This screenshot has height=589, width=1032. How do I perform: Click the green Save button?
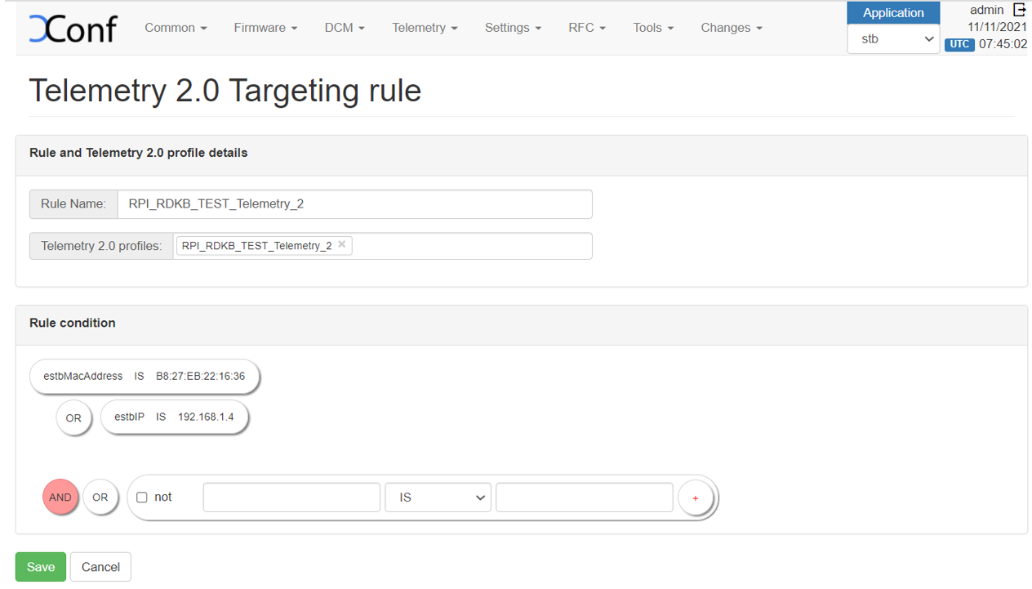41,567
